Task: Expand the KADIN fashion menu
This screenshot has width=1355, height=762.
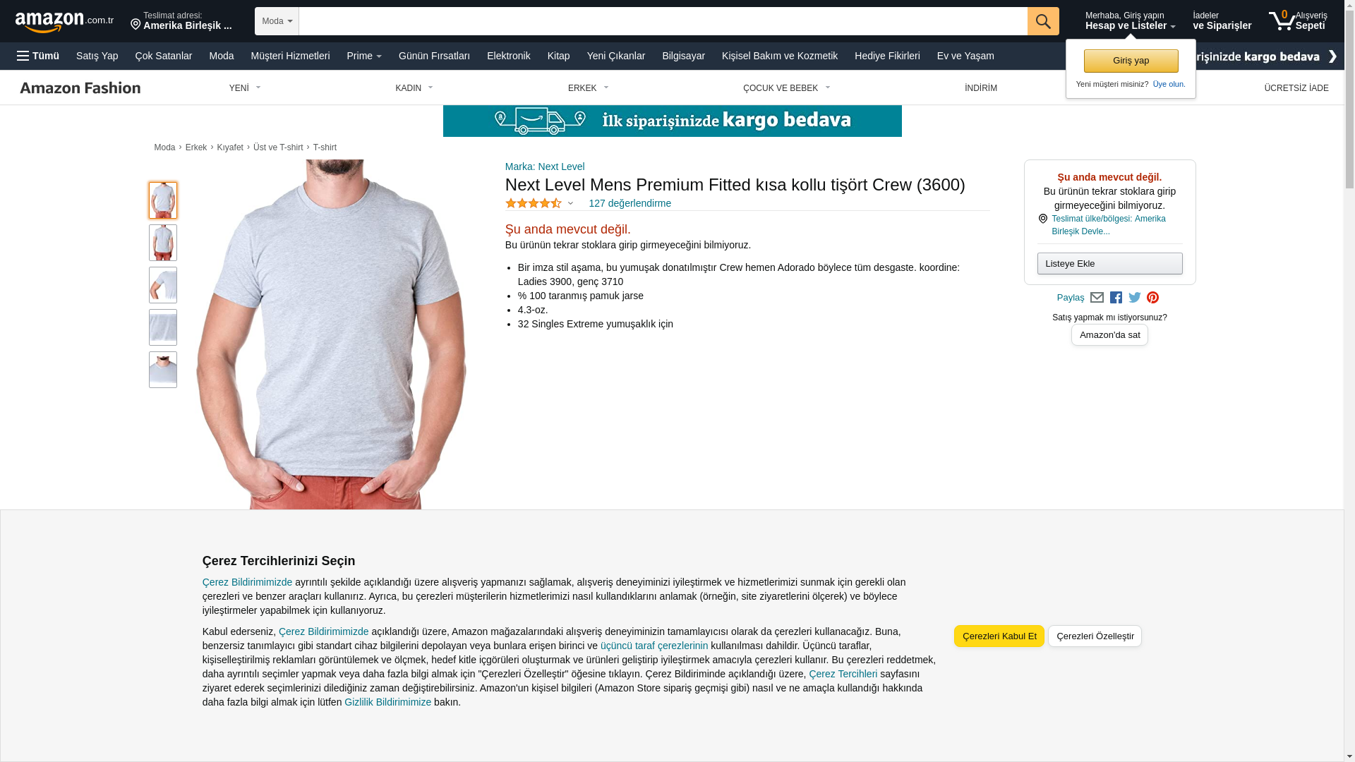Action: point(414,88)
